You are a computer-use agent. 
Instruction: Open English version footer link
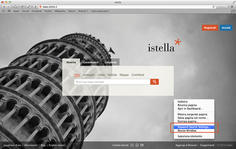[57, 145]
